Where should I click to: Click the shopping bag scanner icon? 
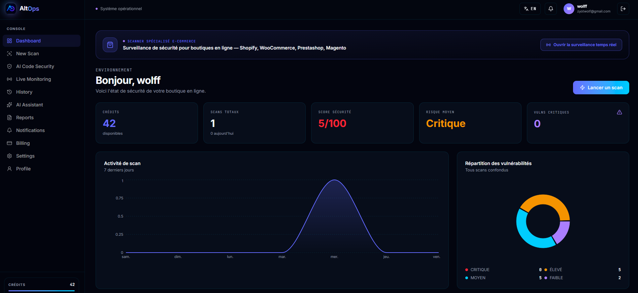coord(110,45)
